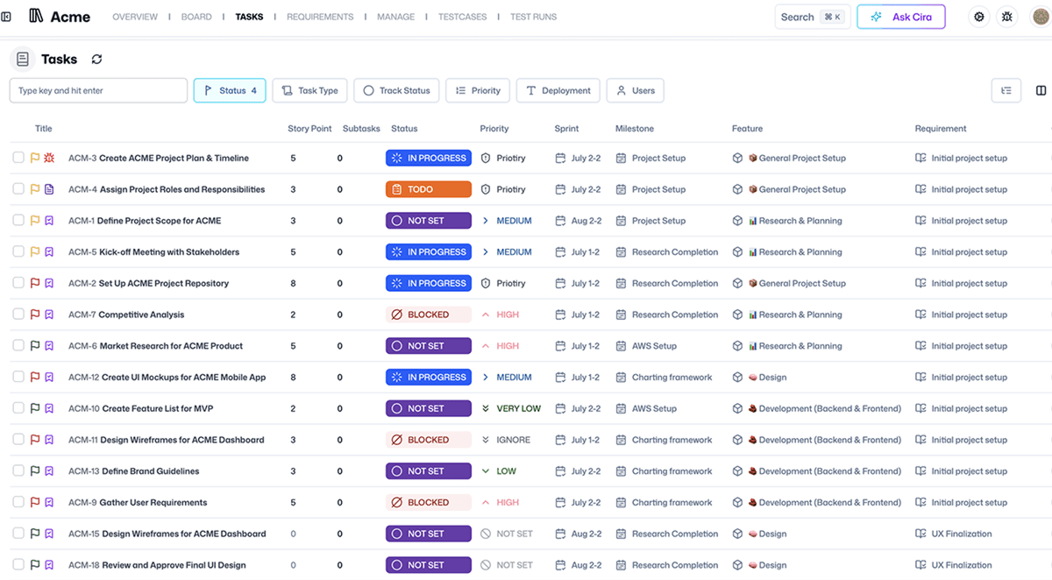
Task: Open the user profile avatar
Action: point(1040,17)
